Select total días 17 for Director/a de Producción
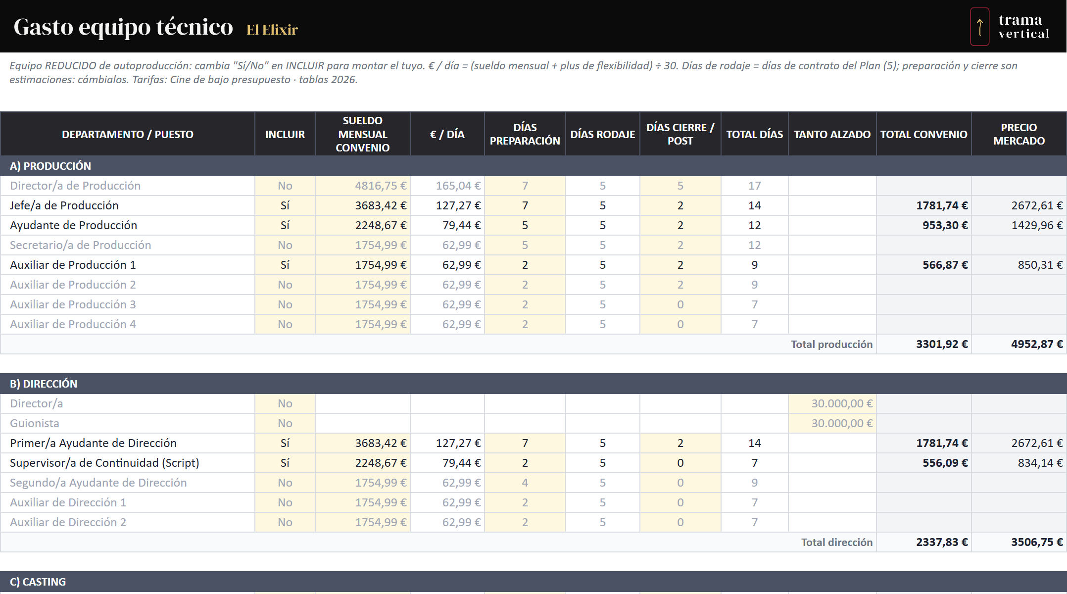 (x=755, y=186)
